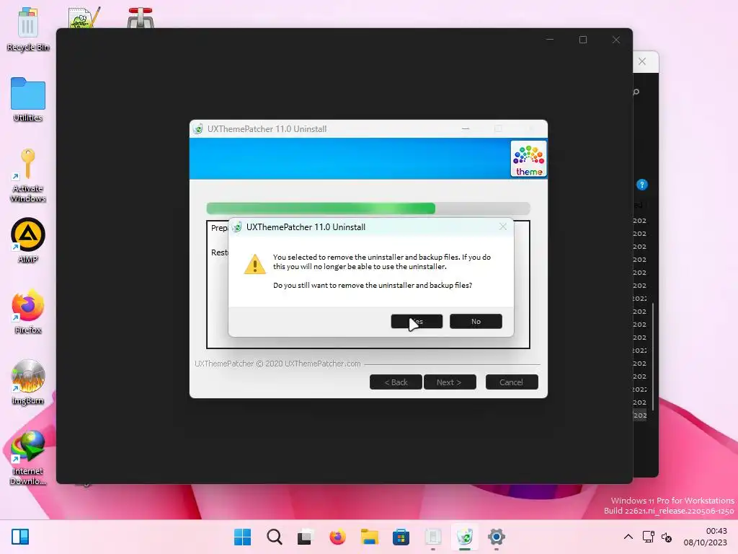This screenshot has height=554, width=738.
Task: Choose No in the uninstall warning dialog
Action: 476,321
